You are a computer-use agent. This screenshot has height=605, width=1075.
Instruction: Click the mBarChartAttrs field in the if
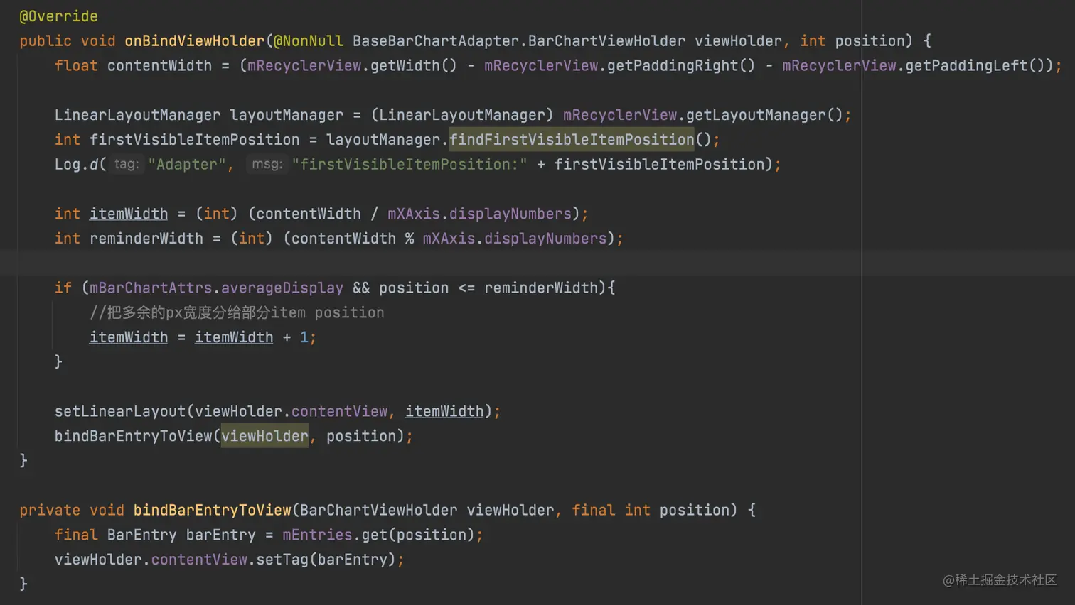point(151,288)
